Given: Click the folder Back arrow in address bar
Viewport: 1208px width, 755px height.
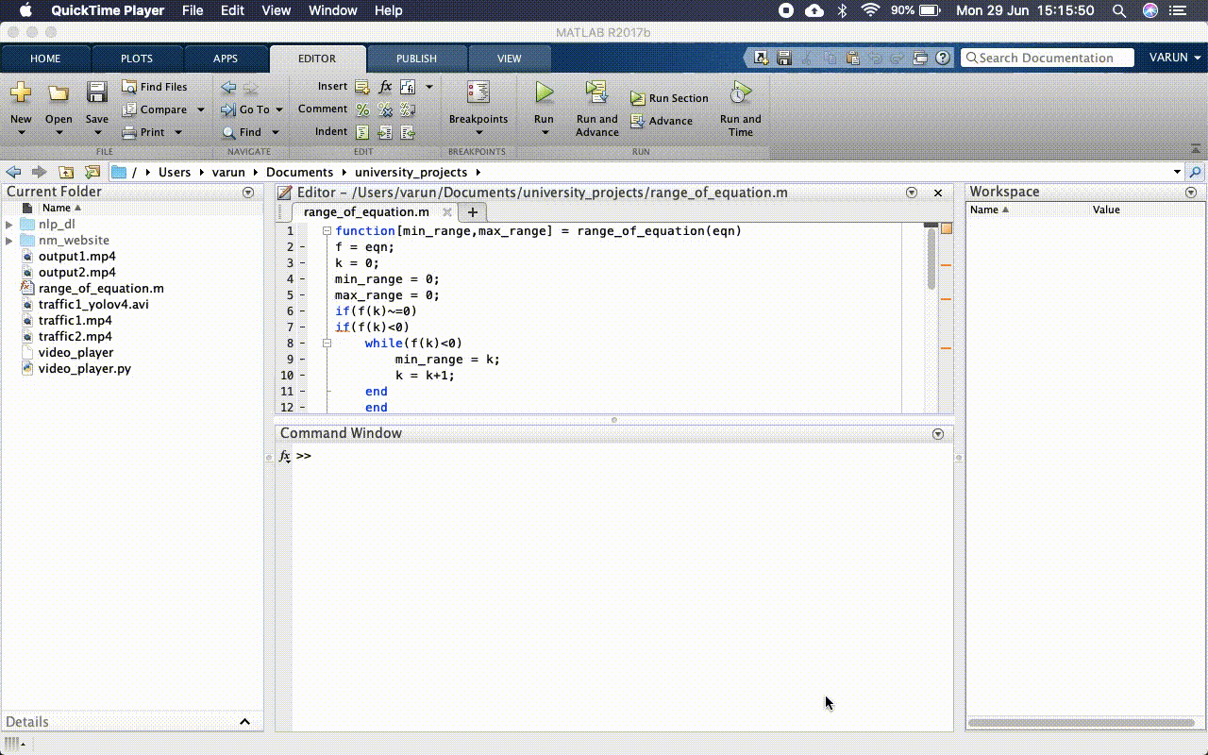Looking at the screenshot, I should coord(13,172).
